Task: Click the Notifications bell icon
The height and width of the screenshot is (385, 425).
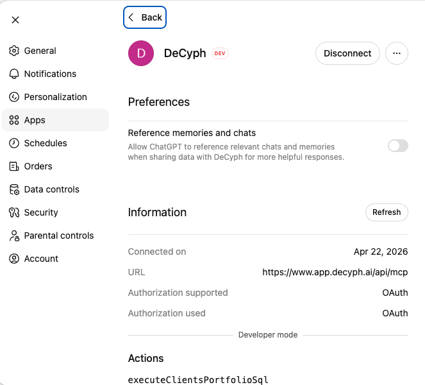Action: point(14,74)
